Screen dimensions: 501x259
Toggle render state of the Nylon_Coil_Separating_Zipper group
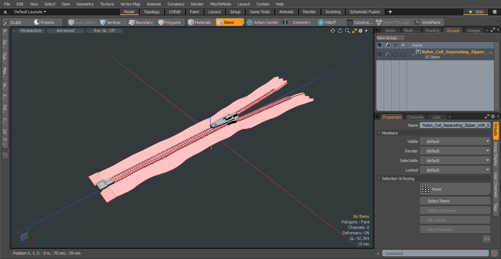tap(387, 54)
